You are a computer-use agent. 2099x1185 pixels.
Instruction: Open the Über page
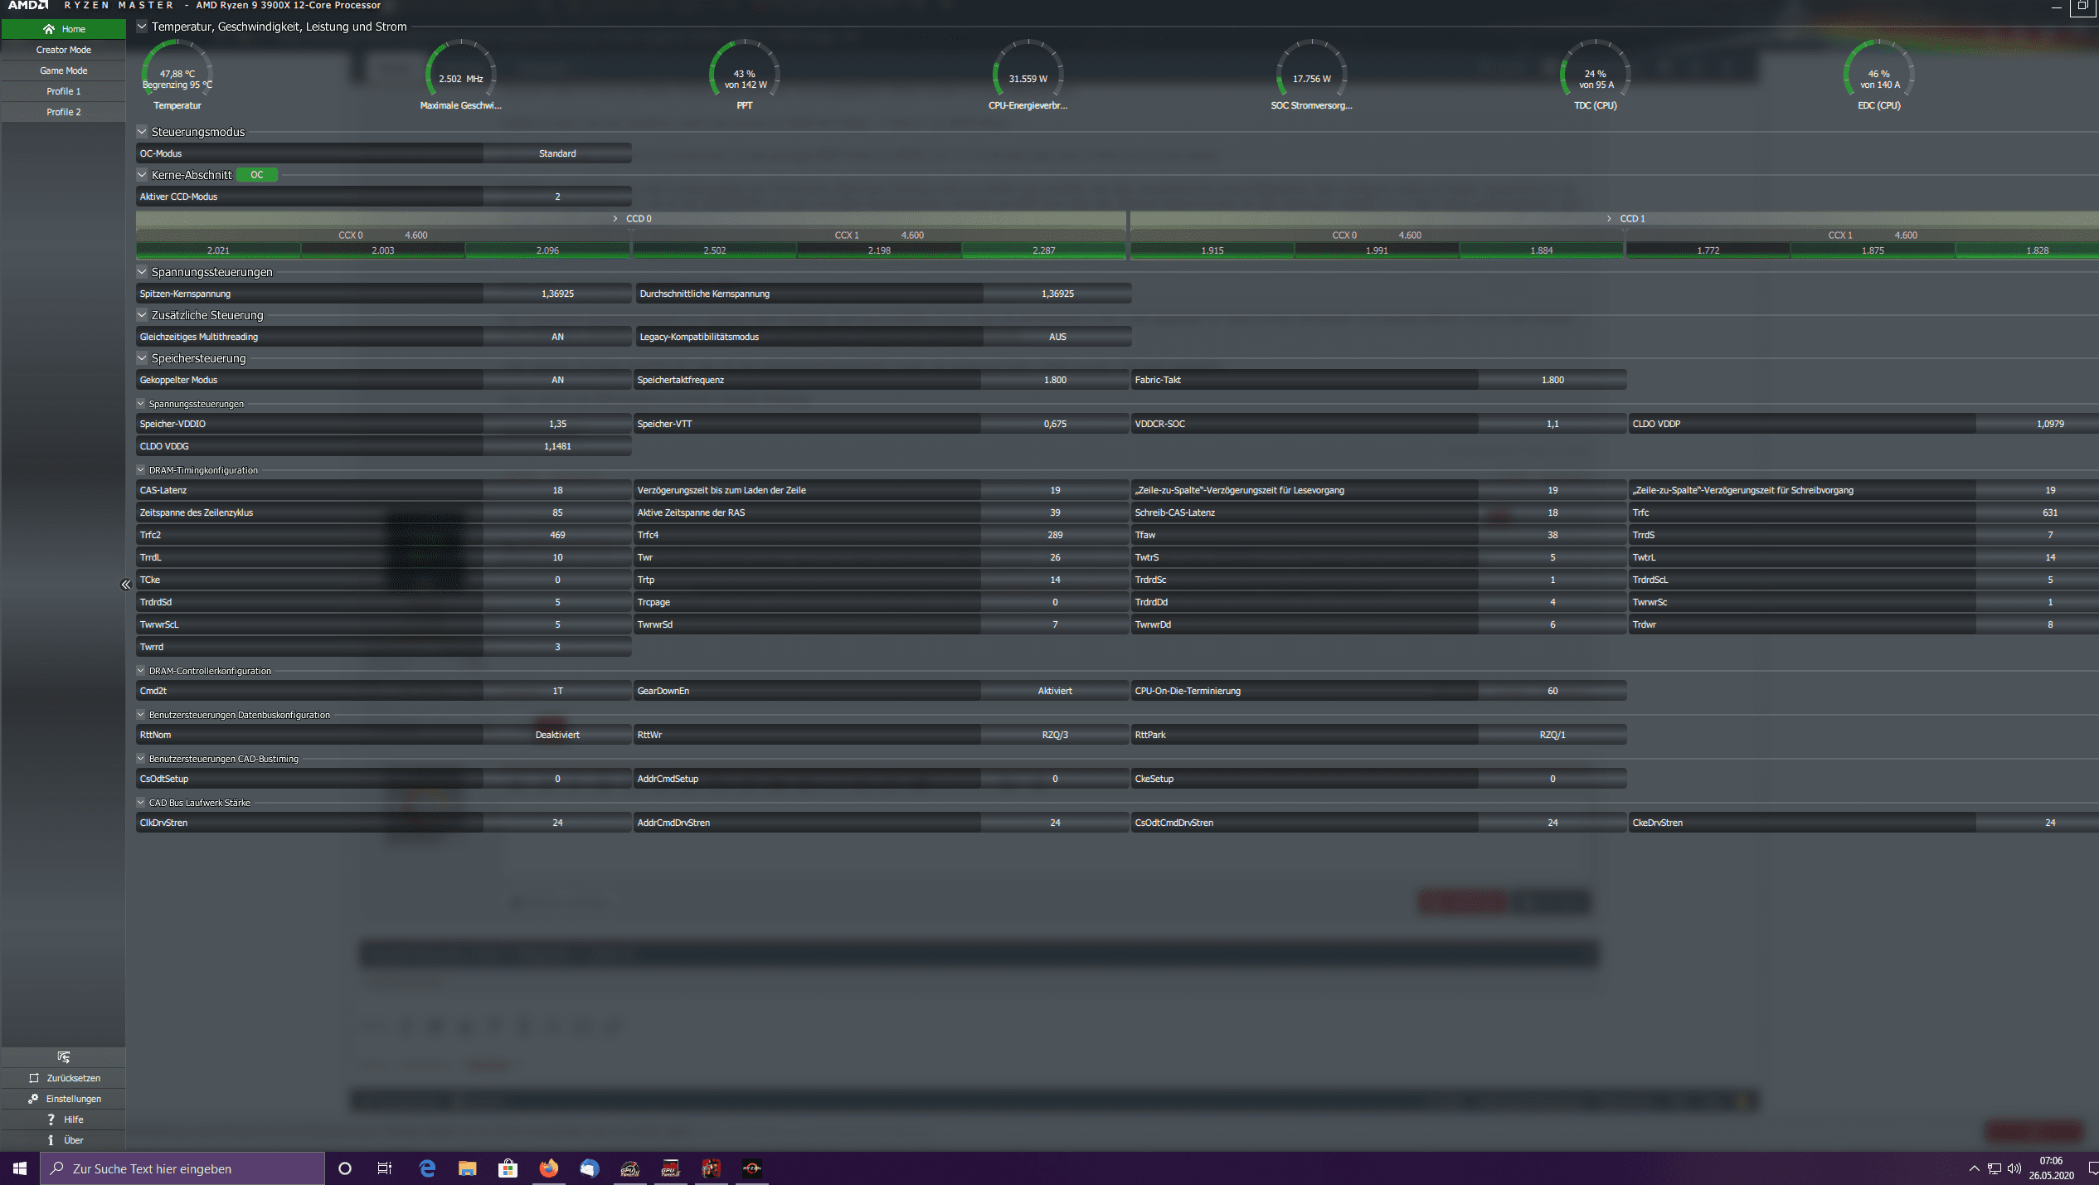click(64, 1140)
